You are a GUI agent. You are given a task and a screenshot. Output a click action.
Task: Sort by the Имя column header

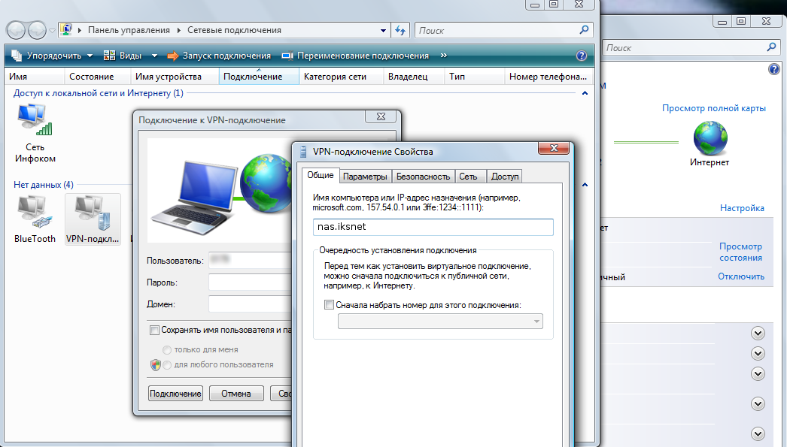pyautogui.click(x=35, y=77)
